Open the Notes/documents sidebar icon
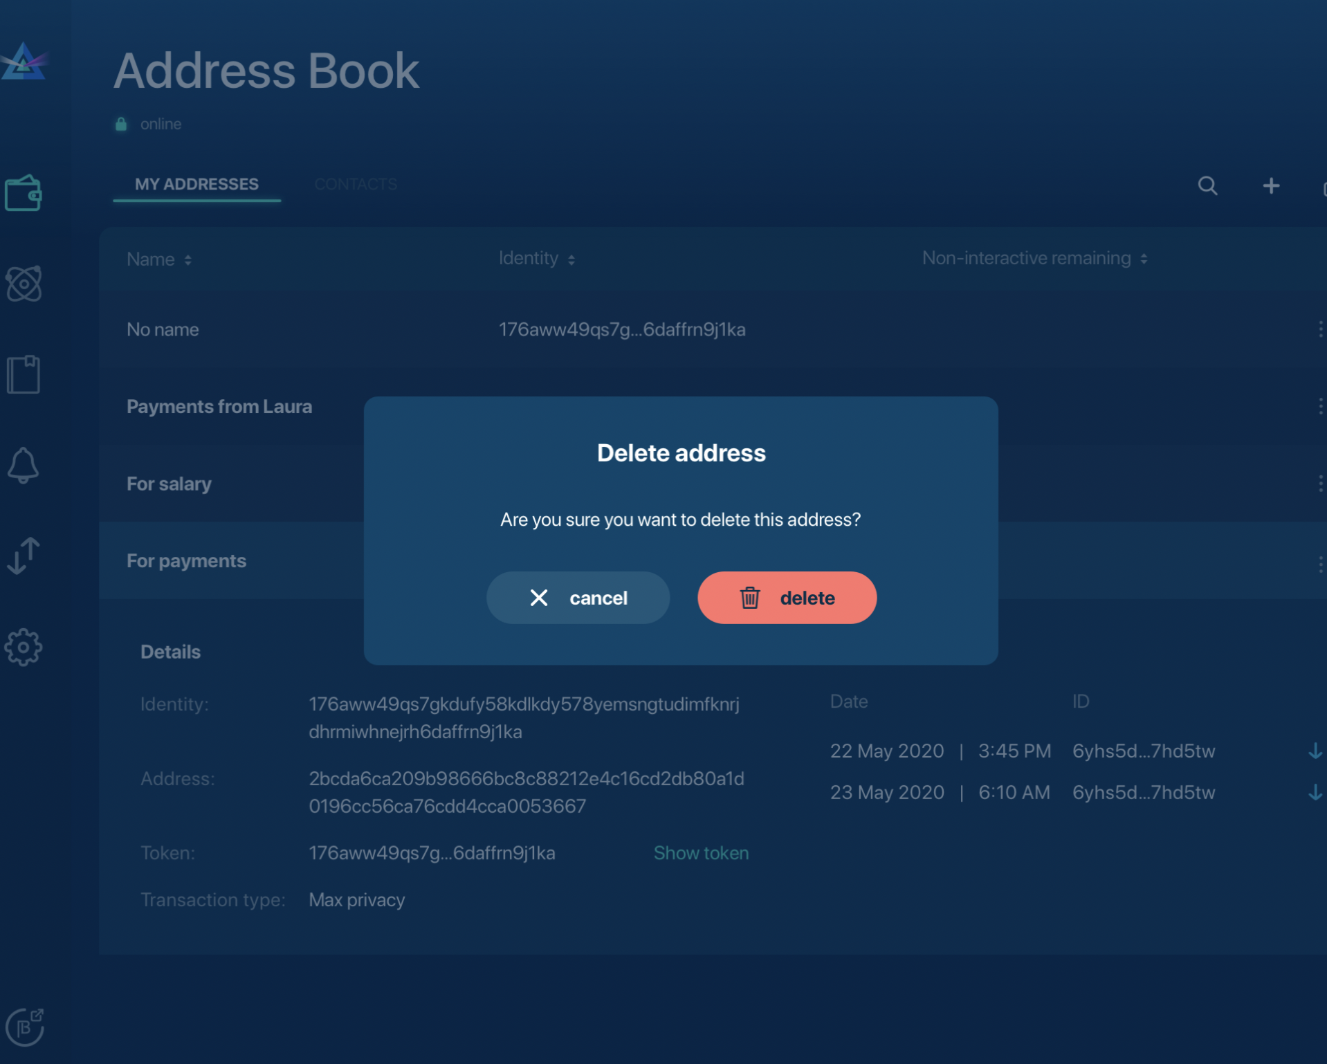This screenshot has height=1064, width=1327. click(x=24, y=374)
